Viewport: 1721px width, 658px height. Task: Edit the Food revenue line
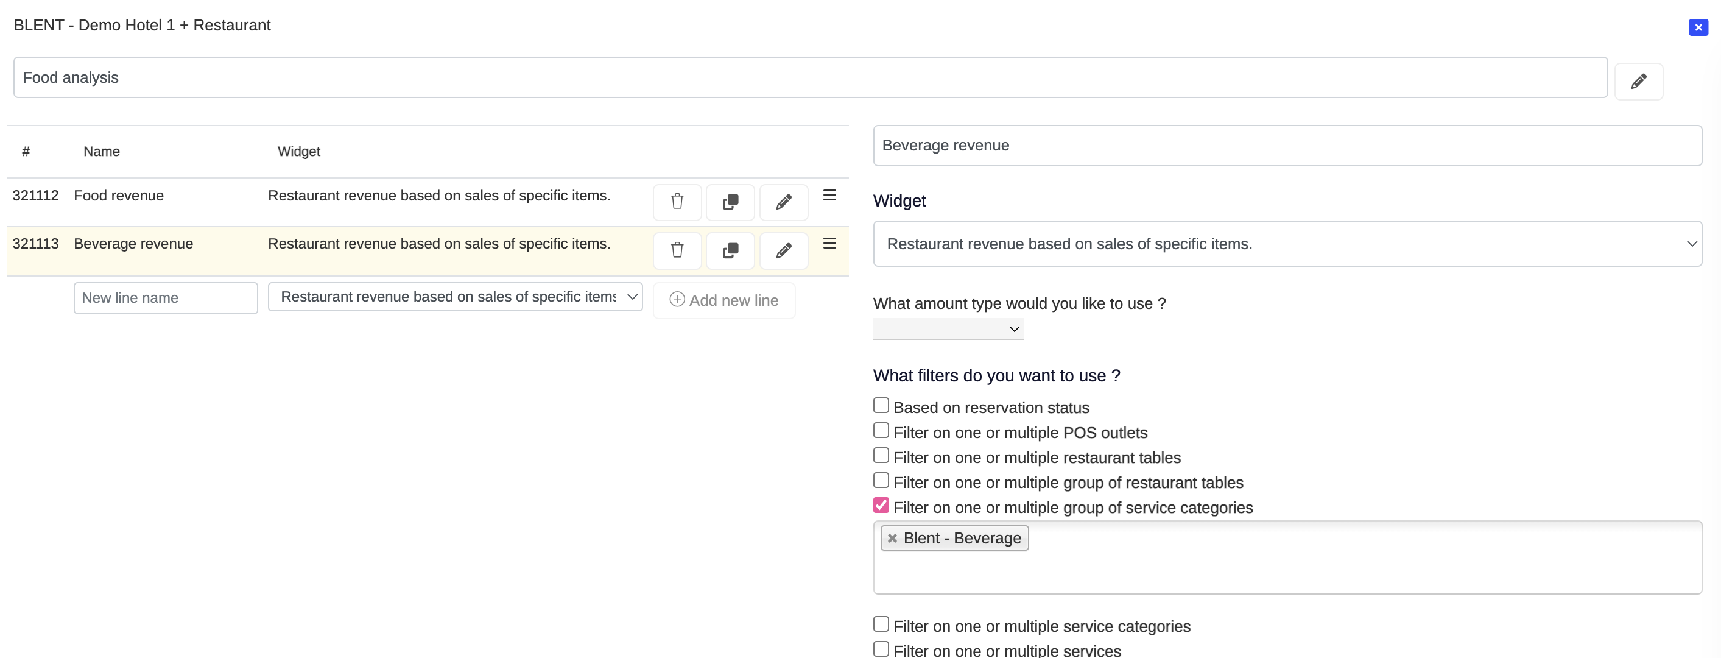pyautogui.click(x=783, y=202)
